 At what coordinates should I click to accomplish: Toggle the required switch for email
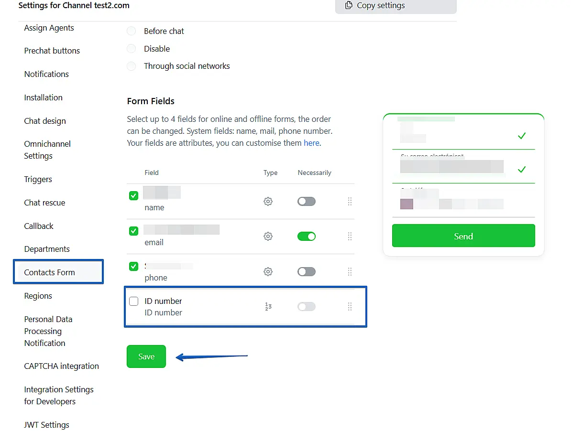tap(307, 236)
